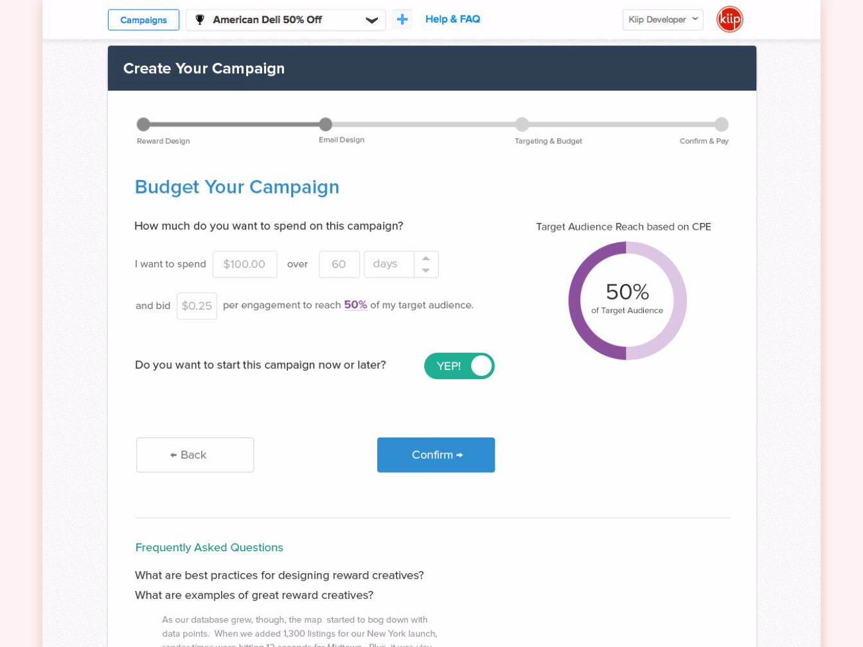Click the blue plus add-campaign icon
Viewport: 863px width, 647px height.
tap(402, 19)
